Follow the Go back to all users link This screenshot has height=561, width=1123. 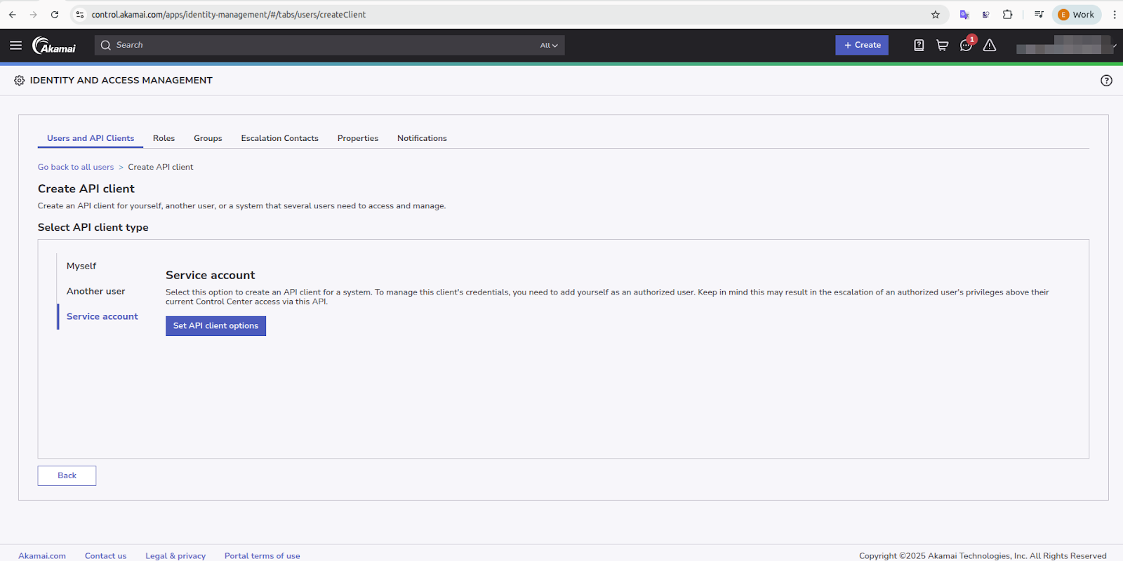[x=76, y=167]
